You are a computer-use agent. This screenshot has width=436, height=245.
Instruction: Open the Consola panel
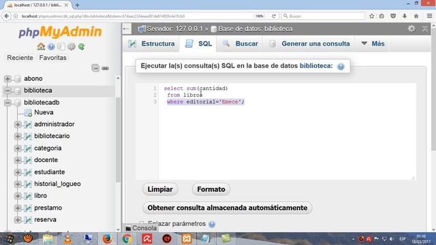coord(141,228)
